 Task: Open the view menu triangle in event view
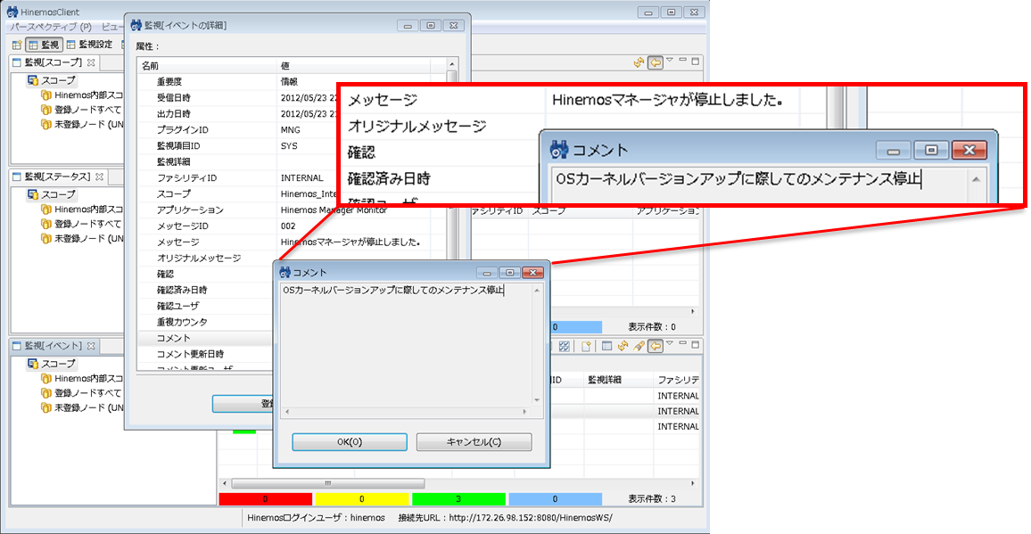pyautogui.click(x=670, y=343)
